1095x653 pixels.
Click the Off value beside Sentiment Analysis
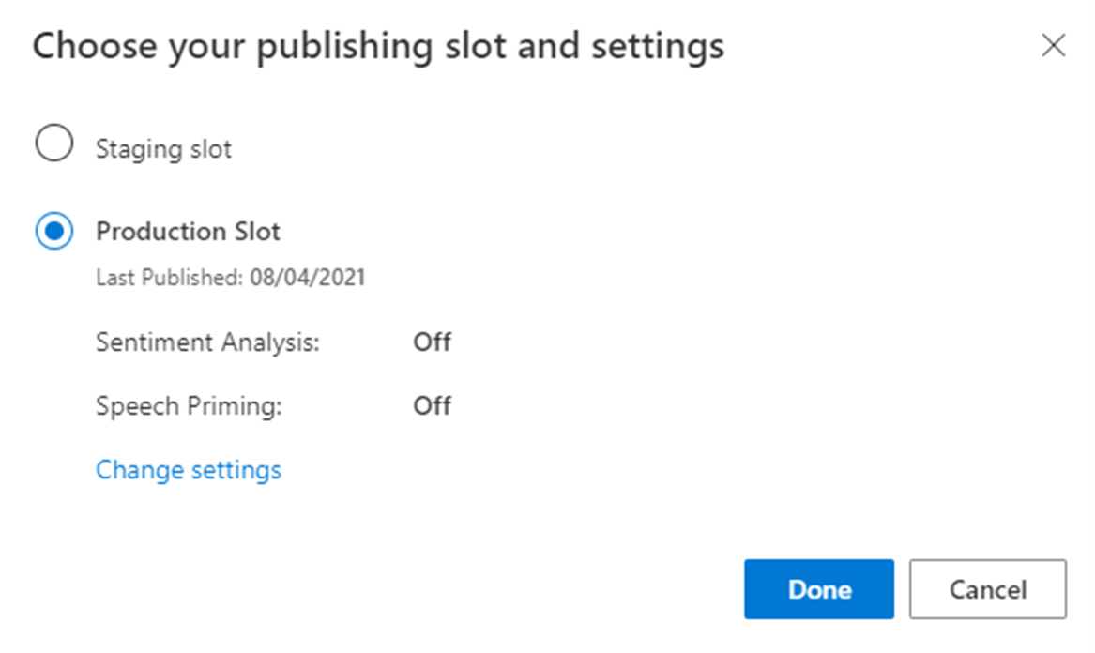tap(432, 342)
